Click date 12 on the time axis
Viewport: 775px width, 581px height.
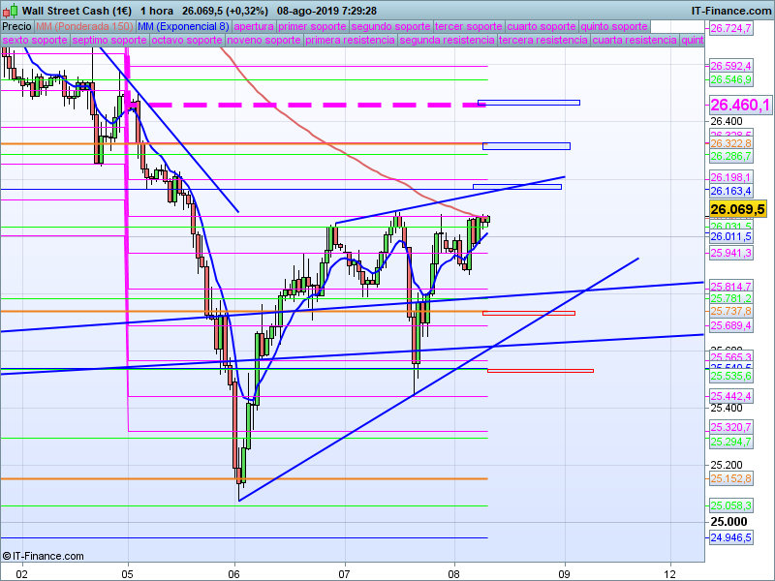click(670, 574)
